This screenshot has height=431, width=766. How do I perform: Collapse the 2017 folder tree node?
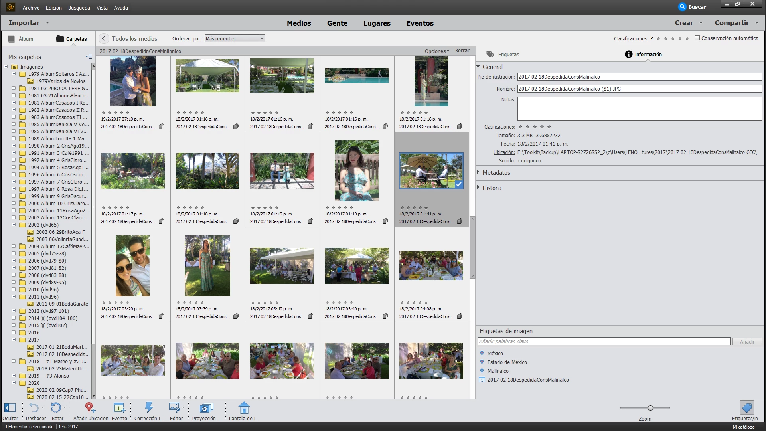coord(14,340)
